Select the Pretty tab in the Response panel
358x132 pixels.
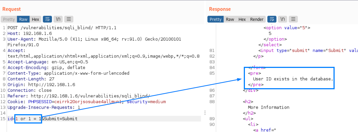[x=215, y=19]
